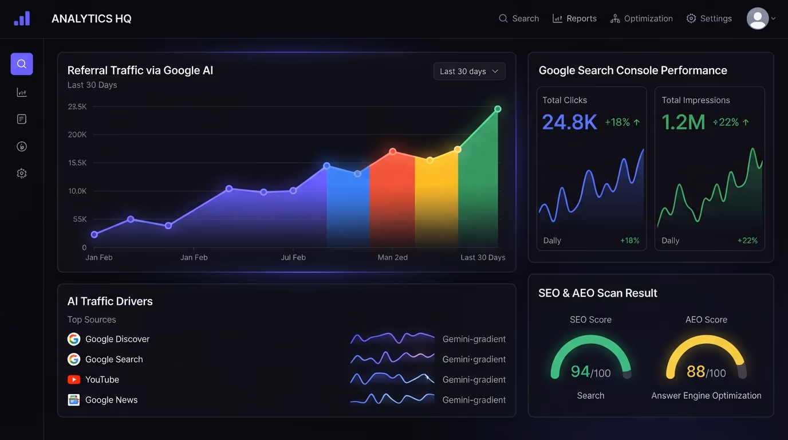This screenshot has width=788, height=440.
Task: Click the +22% daily change in impressions card
Action: [x=747, y=241]
